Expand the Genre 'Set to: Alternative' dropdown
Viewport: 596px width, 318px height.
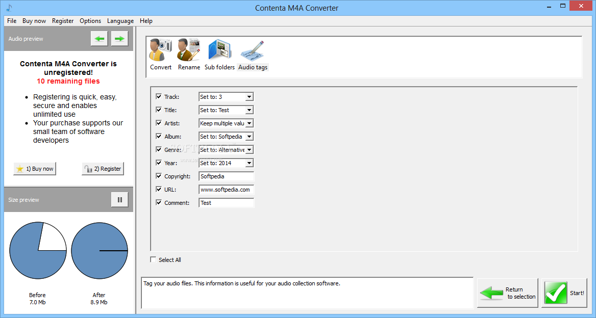[249, 150]
